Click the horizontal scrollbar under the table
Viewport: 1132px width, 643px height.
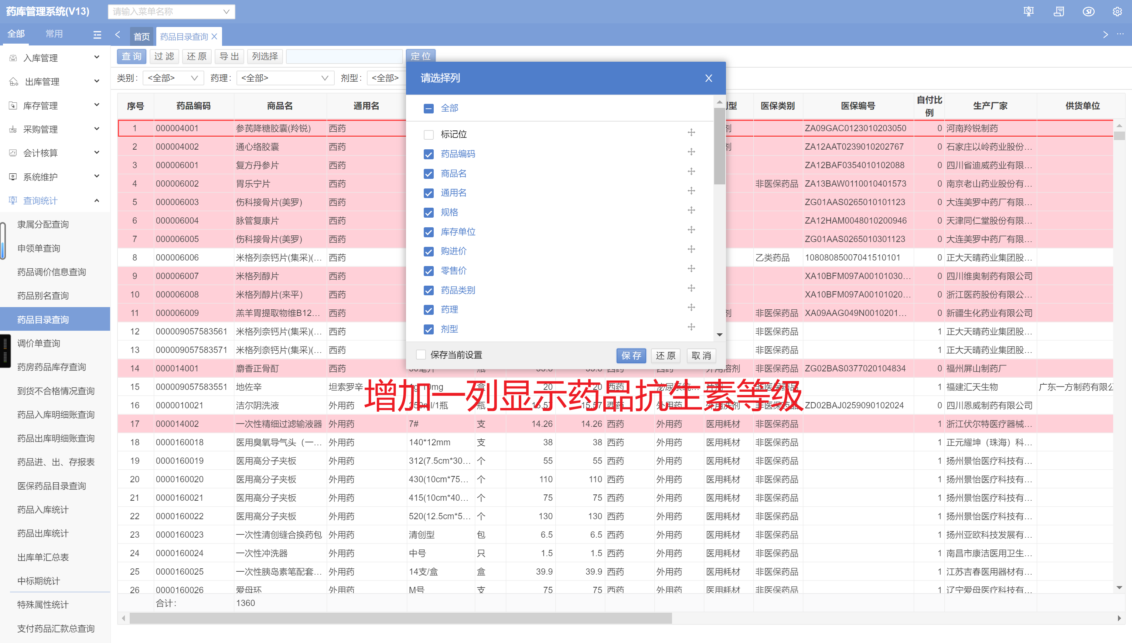pos(400,618)
